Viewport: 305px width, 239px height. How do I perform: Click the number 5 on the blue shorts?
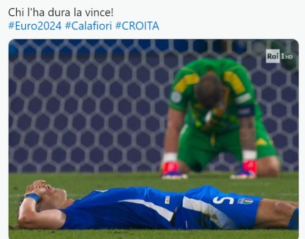223,200
